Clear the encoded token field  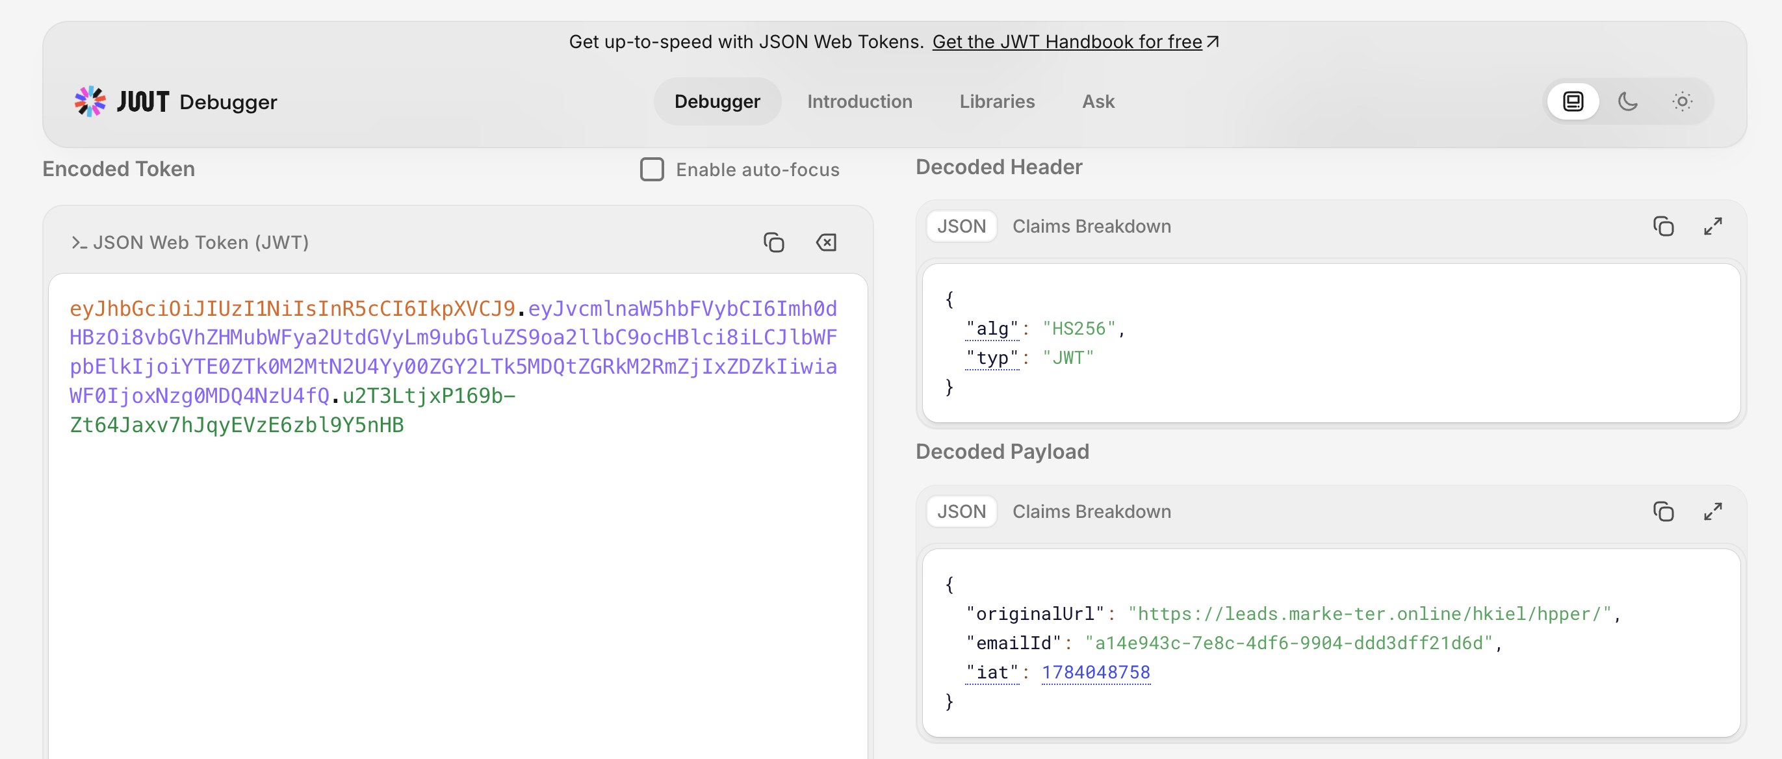coord(826,243)
